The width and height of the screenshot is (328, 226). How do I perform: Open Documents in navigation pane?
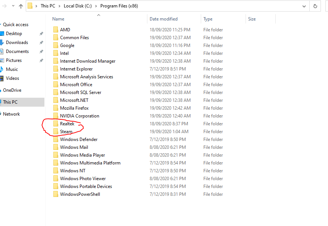(x=18, y=51)
